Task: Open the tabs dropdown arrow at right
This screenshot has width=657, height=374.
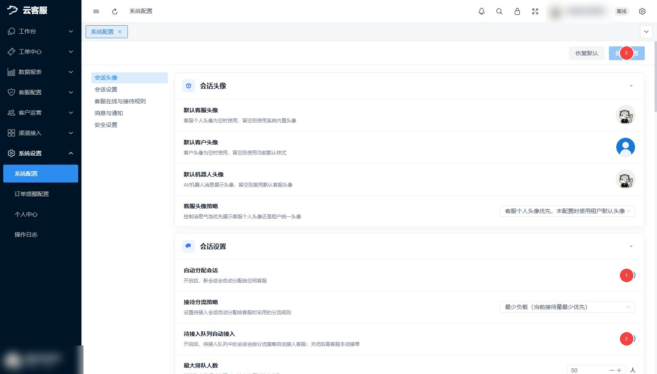Action: pos(646,32)
